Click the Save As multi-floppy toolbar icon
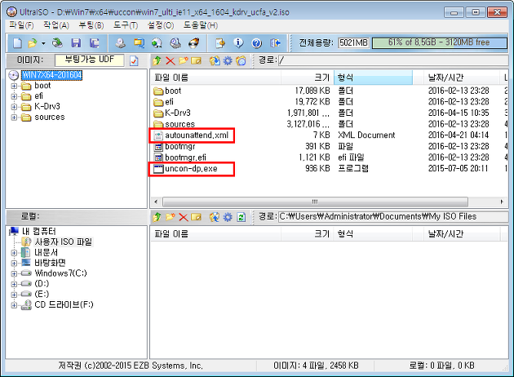The image size is (514, 377). (95, 43)
